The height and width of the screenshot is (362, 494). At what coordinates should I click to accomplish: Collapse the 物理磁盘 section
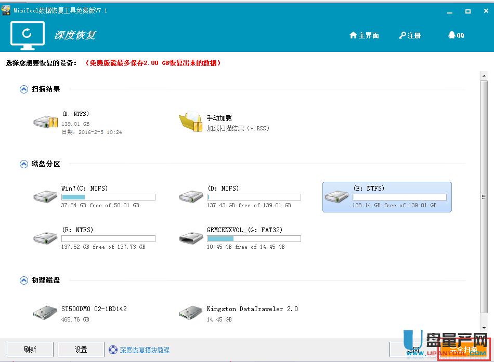click(23, 280)
